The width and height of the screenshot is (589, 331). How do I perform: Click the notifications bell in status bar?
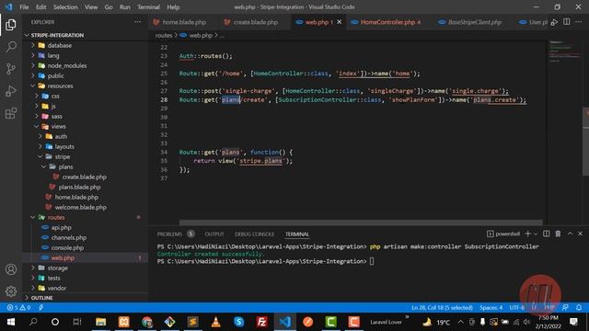pos(579,308)
